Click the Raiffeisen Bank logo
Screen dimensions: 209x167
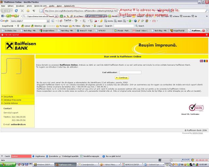pyautogui.click(x=21, y=46)
